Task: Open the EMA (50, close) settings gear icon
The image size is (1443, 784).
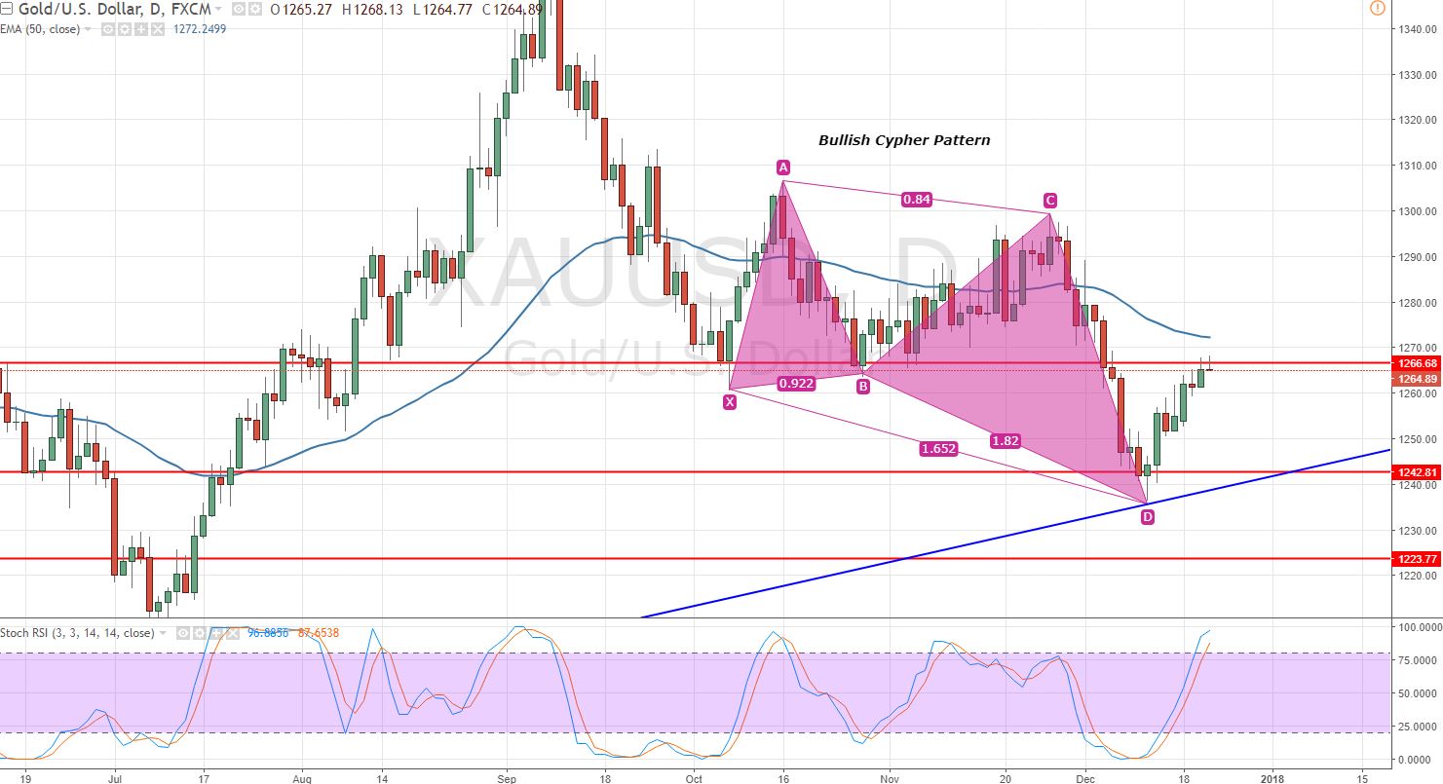Action: (125, 29)
